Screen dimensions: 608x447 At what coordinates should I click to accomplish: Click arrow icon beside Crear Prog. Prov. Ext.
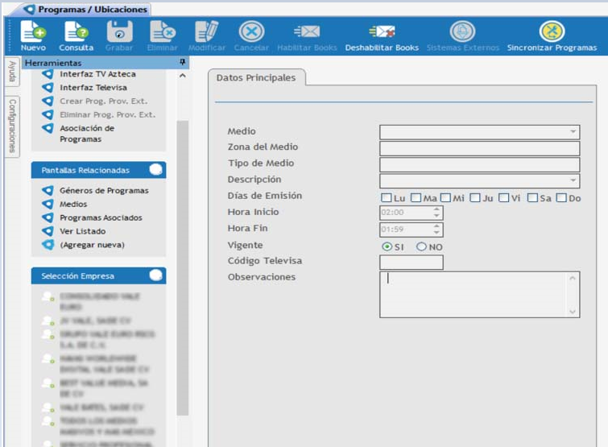pyautogui.click(x=48, y=101)
